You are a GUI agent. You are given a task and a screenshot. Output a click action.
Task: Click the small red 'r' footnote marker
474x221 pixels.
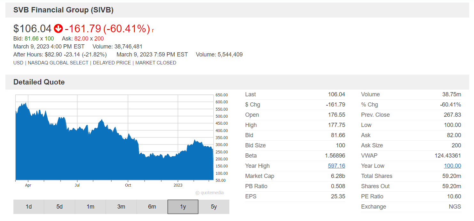point(153,30)
